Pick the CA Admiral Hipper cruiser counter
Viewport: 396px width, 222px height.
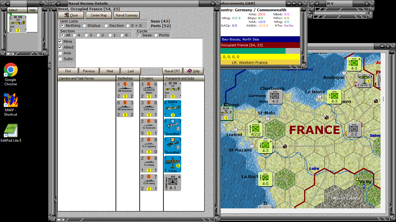click(x=149, y=90)
